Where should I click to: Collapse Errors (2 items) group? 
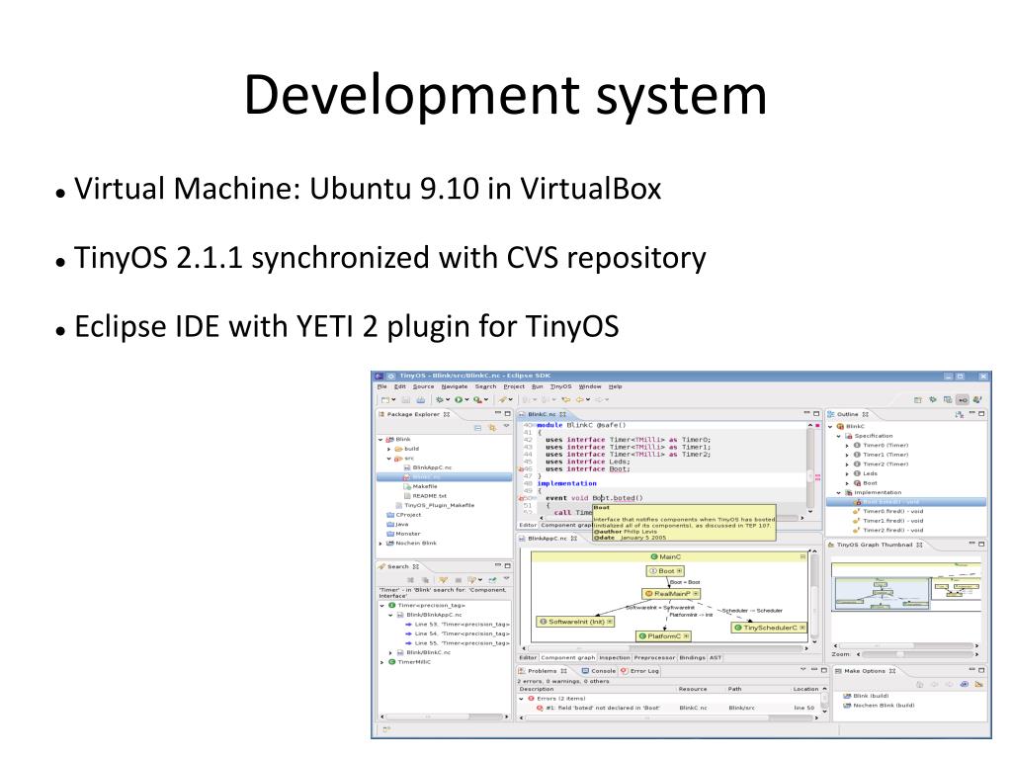click(522, 699)
